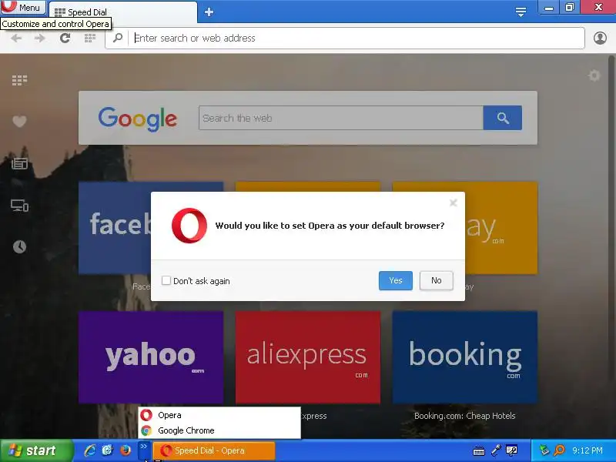Open Speed Dial from sidebar grid icon
Viewport: 616px width, 462px height.
[20, 80]
